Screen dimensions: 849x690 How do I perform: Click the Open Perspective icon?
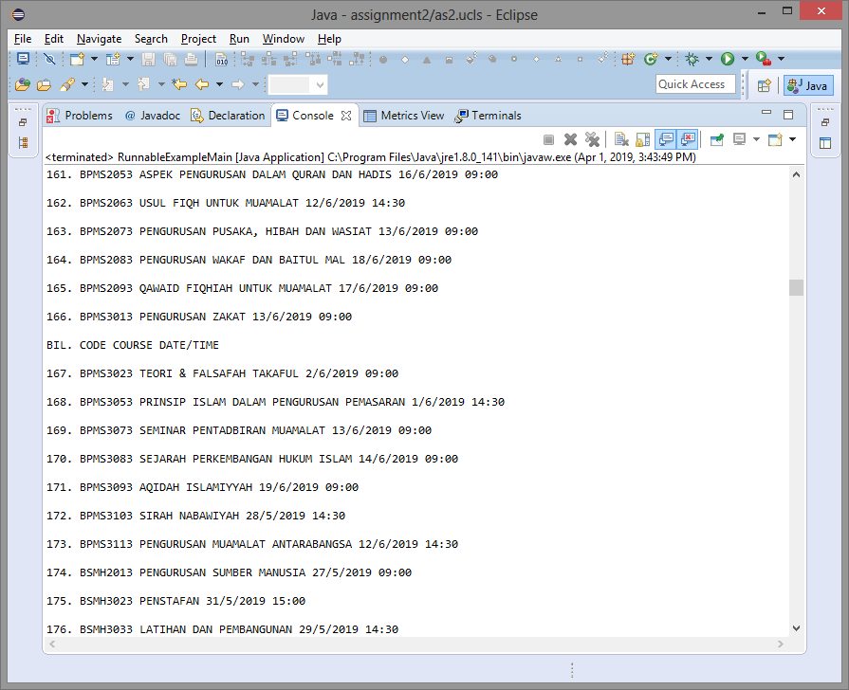click(764, 85)
